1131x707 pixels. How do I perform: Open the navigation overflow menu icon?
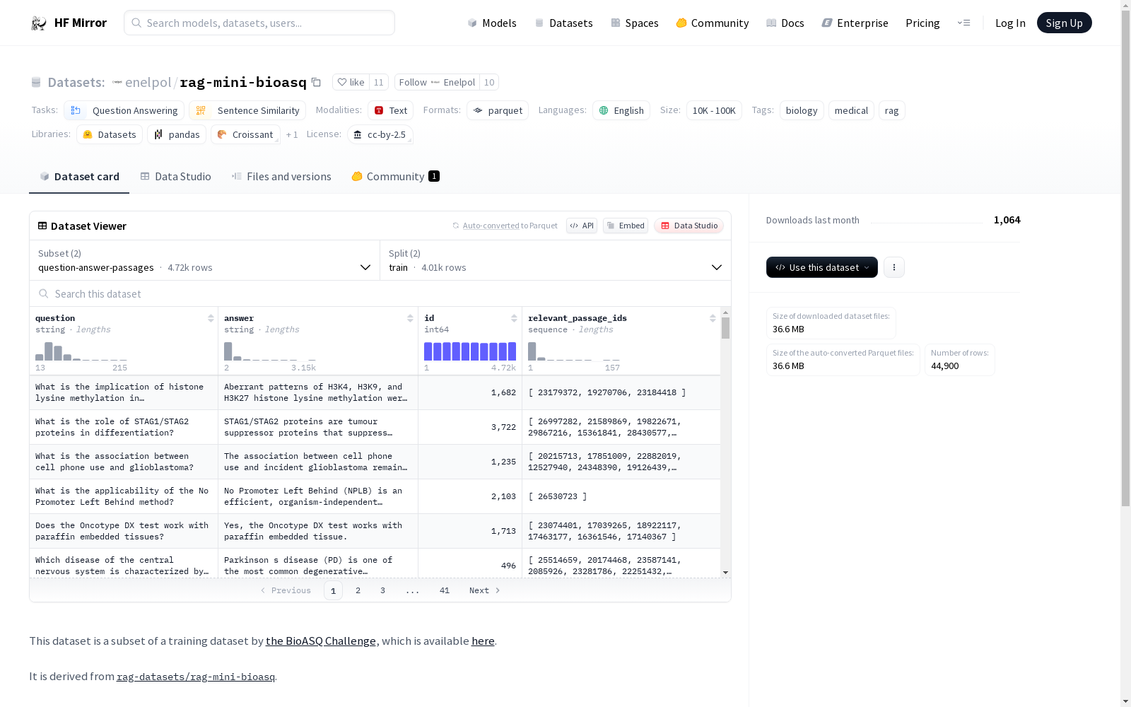[963, 23]
